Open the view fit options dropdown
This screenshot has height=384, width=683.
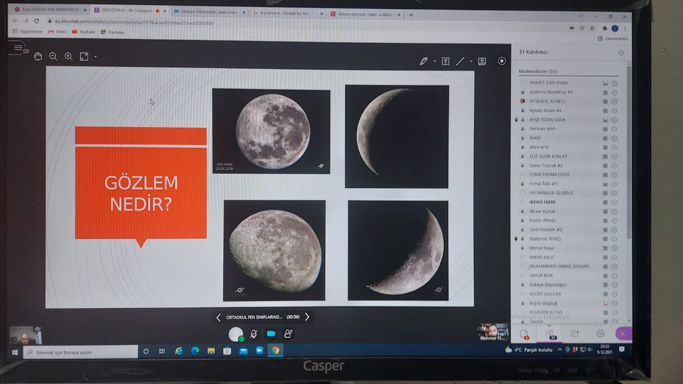(x=95, y=57)
